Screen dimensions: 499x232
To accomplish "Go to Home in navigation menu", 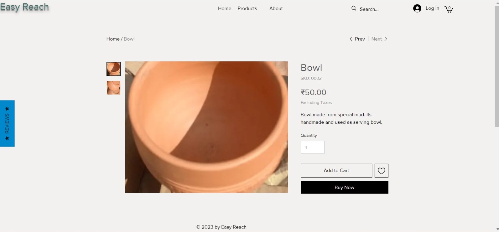I will [x=224, y=8].
